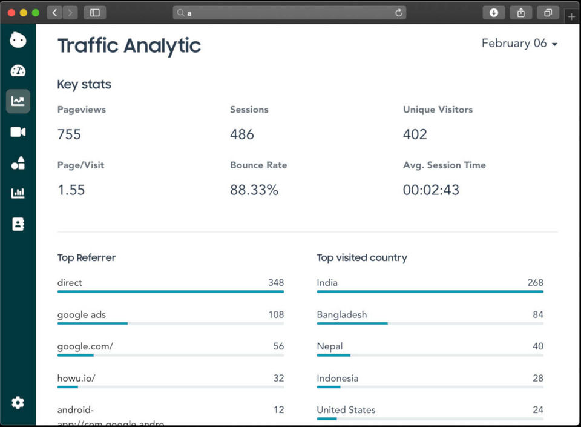Click the Traffic Analytic heading
Image resolution: width=581 pixels, height=427 pixels.
tap(129, 46)
